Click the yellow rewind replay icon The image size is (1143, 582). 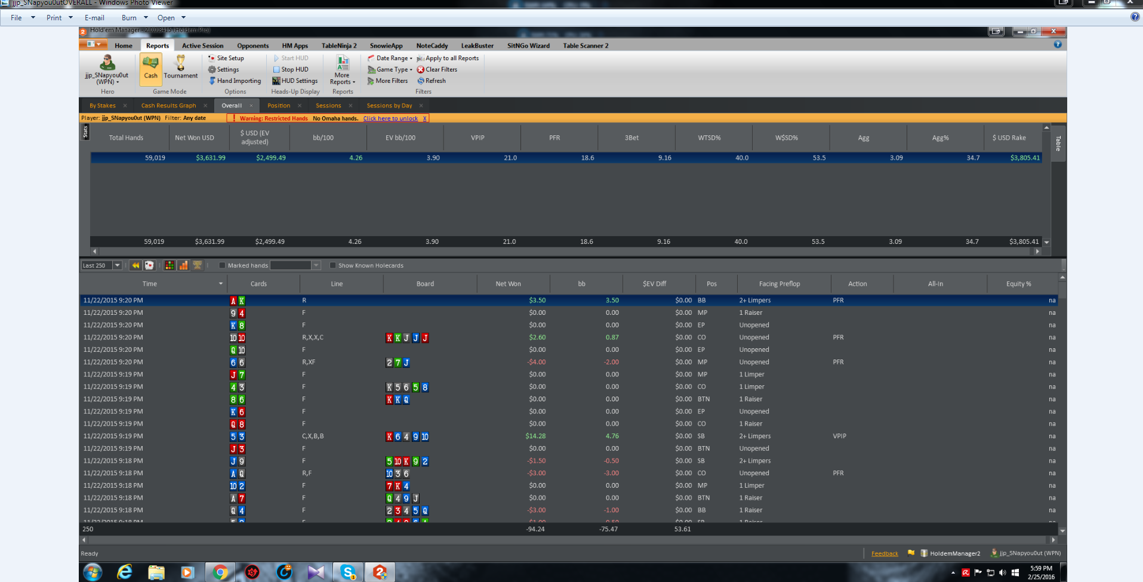[136, 265]
